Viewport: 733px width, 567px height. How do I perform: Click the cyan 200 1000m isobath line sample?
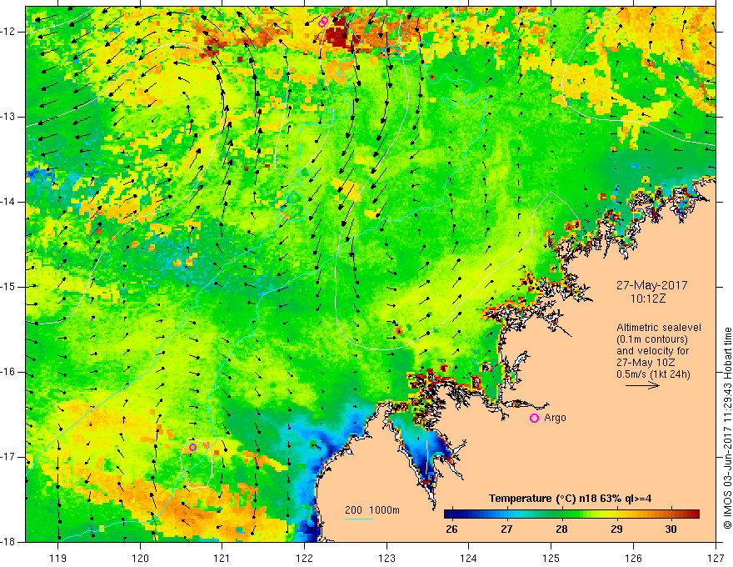pos(358,519)
